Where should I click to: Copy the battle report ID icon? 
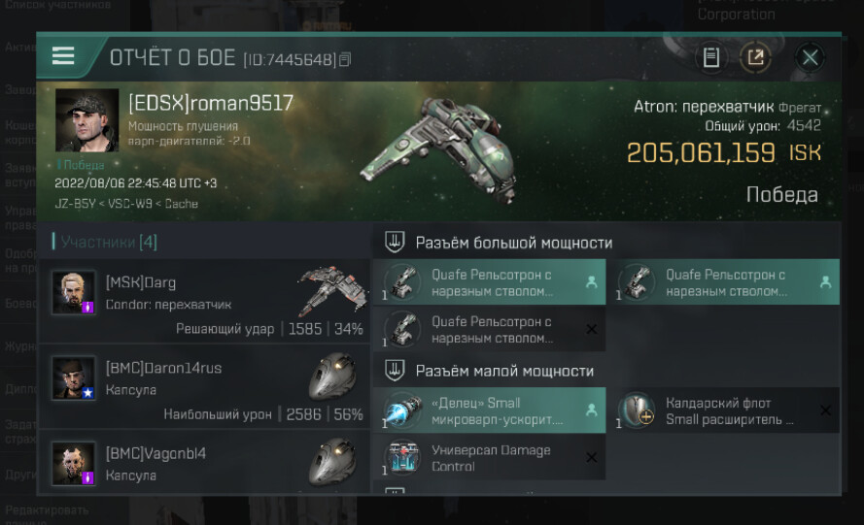tap(345, 59)
